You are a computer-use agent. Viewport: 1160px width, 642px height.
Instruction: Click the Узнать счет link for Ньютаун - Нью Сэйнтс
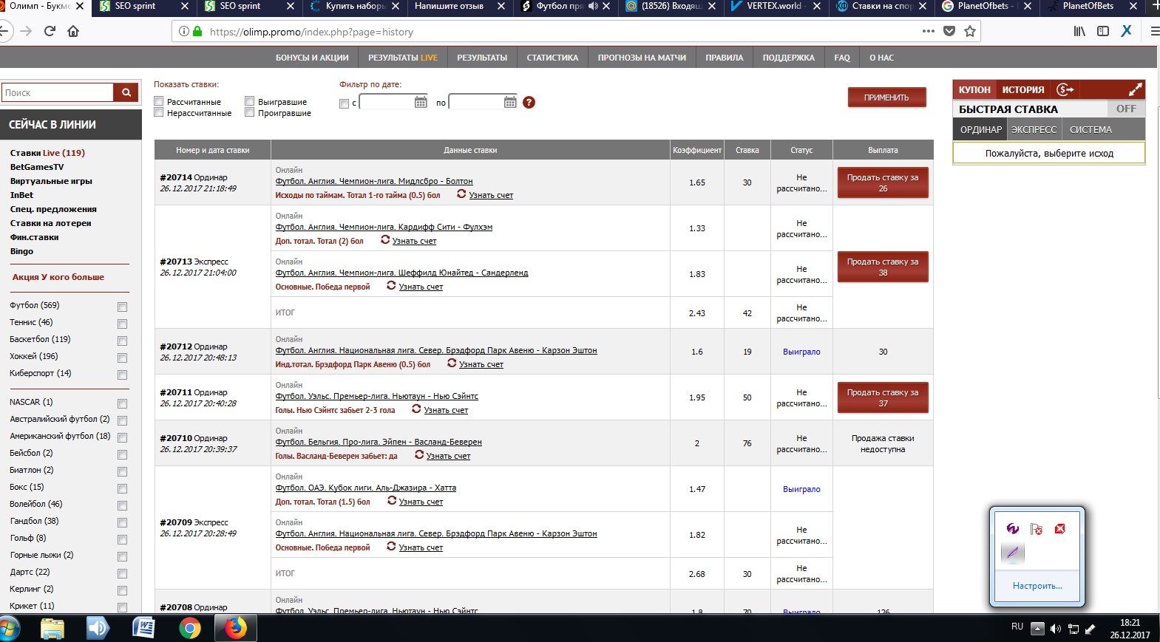click(446, 410)
